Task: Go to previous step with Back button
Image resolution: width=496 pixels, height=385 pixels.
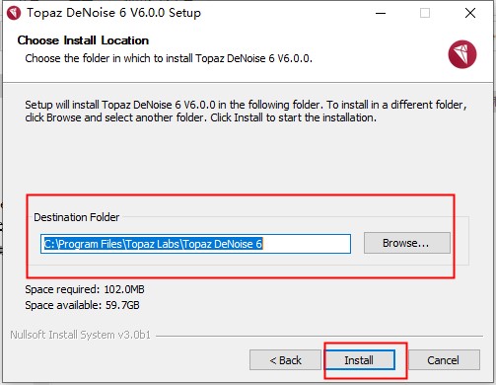Action: pos(285,360)
